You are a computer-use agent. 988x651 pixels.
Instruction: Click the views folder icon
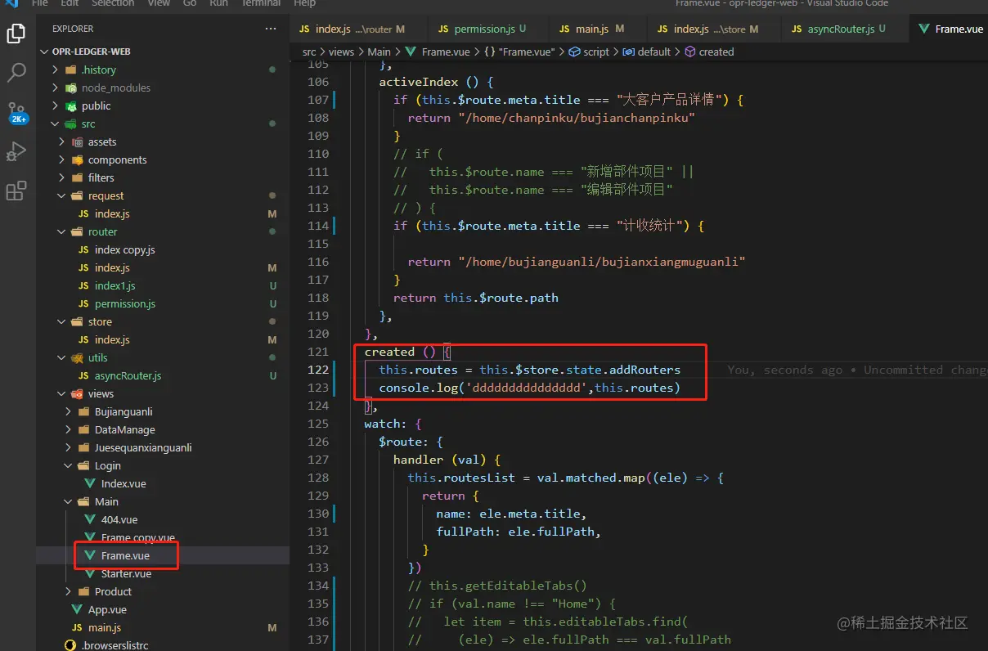(x=78, y=393)
